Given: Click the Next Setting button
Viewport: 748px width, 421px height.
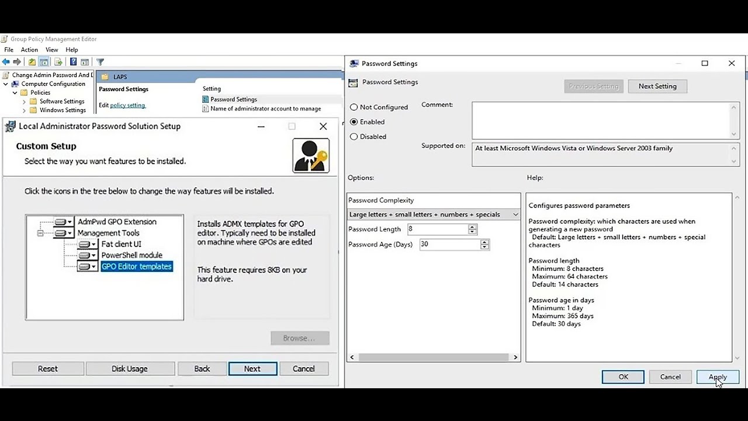Looking at the screenshot, I should (x=657, y=86).
